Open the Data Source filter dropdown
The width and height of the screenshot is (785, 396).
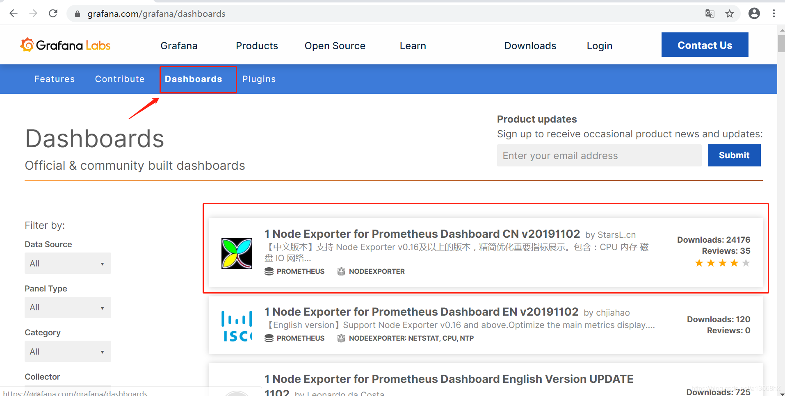[x=67, y=263]
